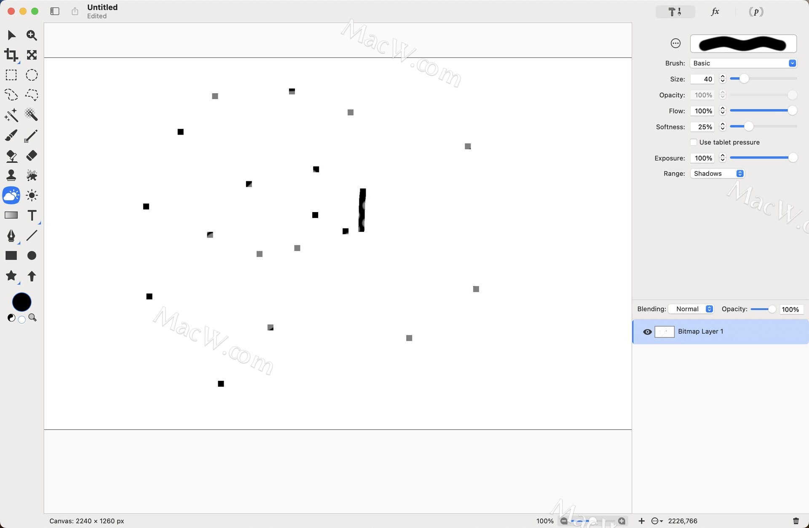Select the Gradient tool
Image resolution: width=809 pixels, height=528 pixels.
click(x=11, y=216)
